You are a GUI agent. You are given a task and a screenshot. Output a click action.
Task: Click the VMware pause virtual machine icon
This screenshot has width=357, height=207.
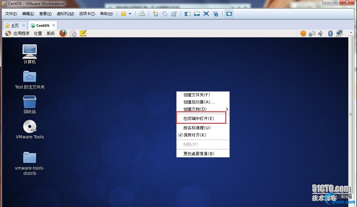click(x=123, y=14)
